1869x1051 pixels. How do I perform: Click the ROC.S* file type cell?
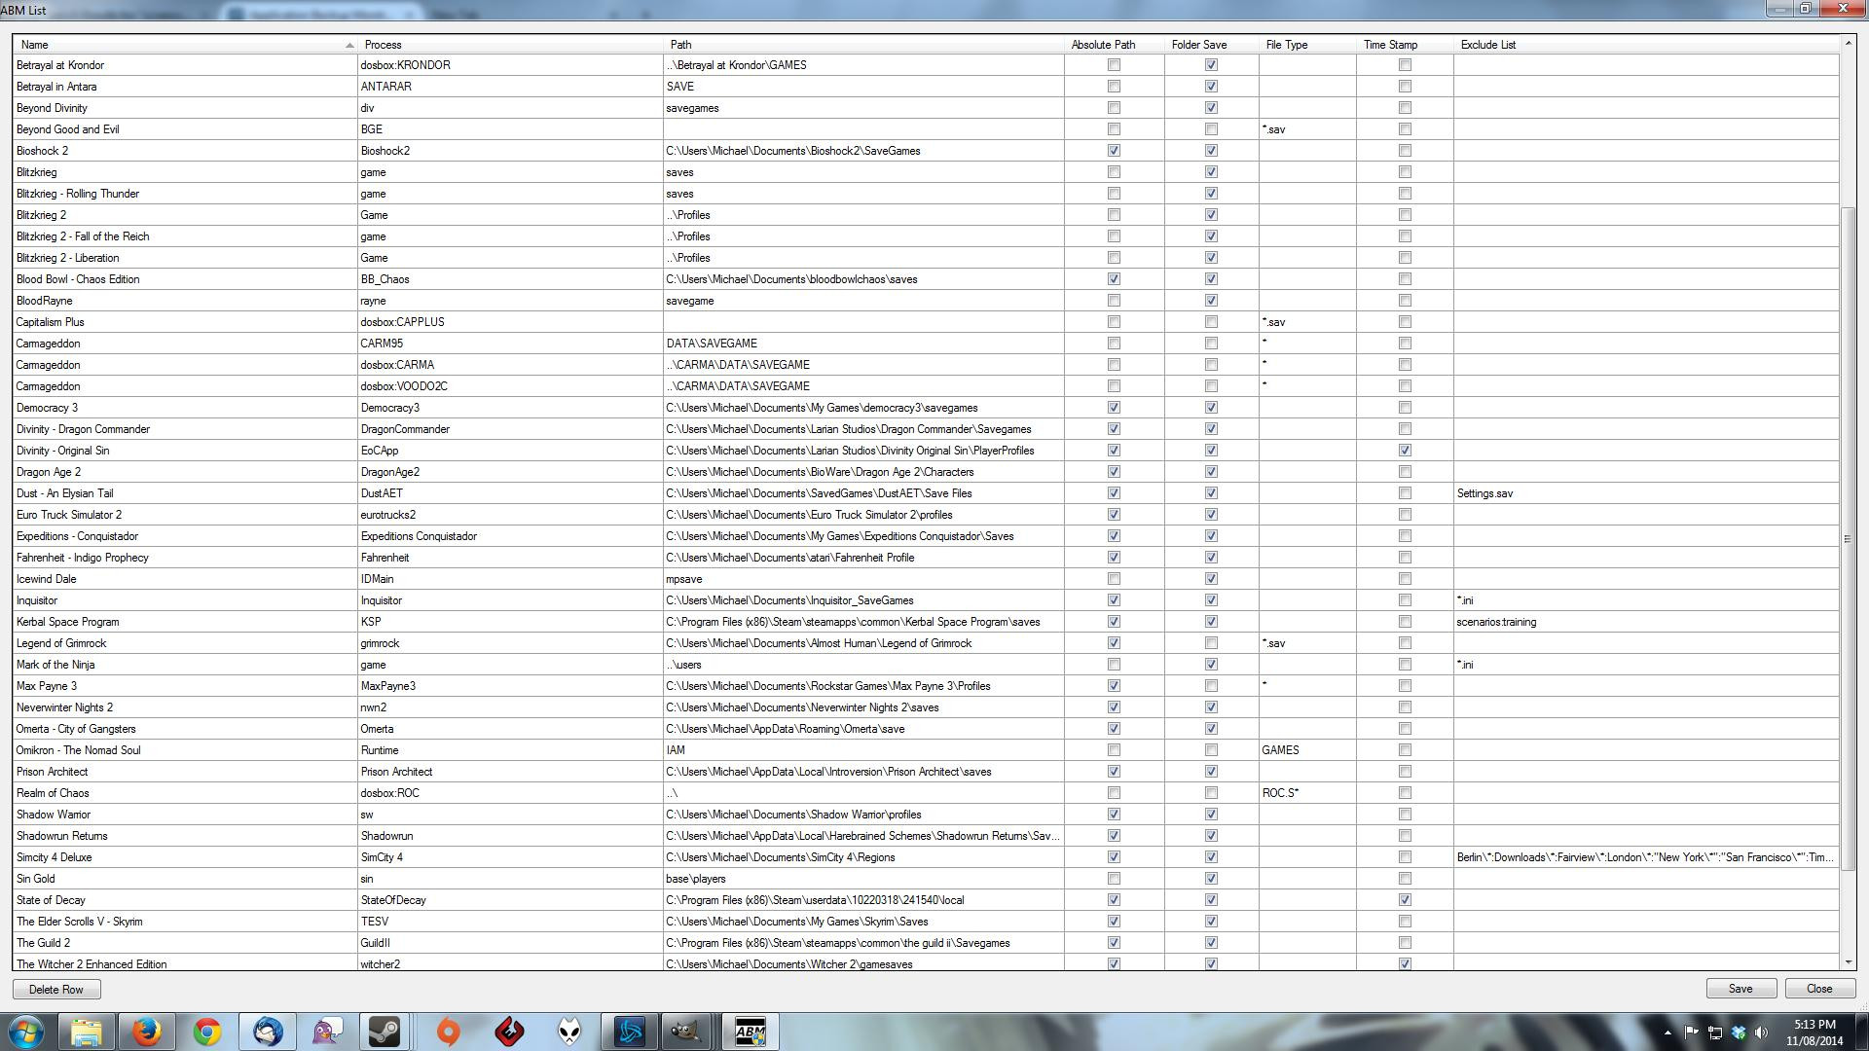1307,793
